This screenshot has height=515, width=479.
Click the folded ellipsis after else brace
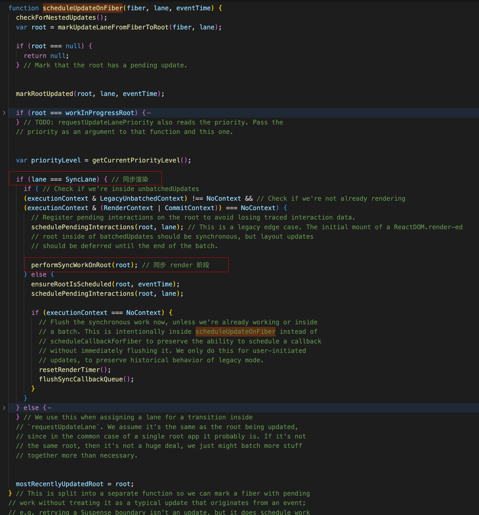click(50, 408)
